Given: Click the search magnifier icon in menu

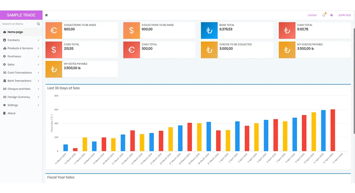Looking at the screenshot, I should (x=38, y=24).
